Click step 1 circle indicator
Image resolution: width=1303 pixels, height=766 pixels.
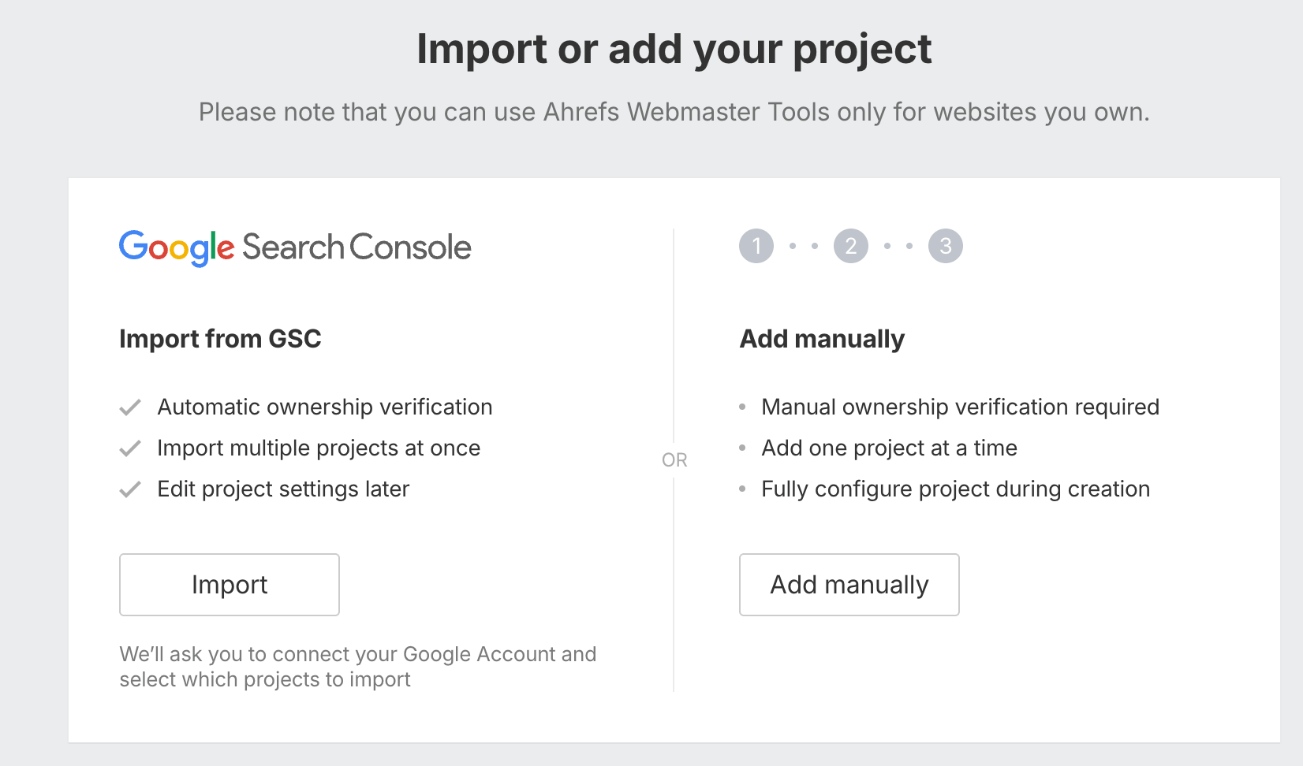(756, 247)
